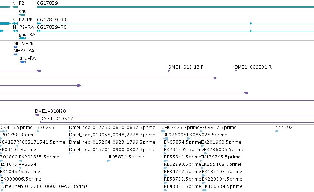Select EK104525.5prime feature
The image size is (314, 192).
pos(20,172)
